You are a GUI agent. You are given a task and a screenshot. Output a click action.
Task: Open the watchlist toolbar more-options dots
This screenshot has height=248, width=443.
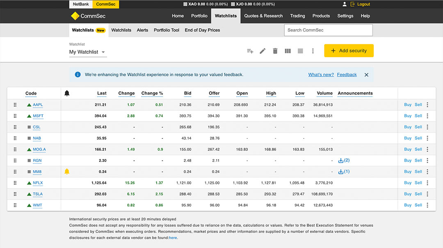[x=313, y=51]
